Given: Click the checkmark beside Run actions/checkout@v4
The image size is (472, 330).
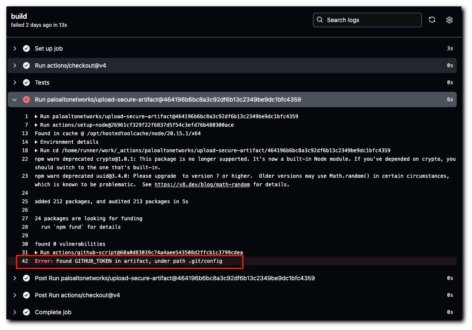Looking at the screenshot, I should tap(26, 65).
